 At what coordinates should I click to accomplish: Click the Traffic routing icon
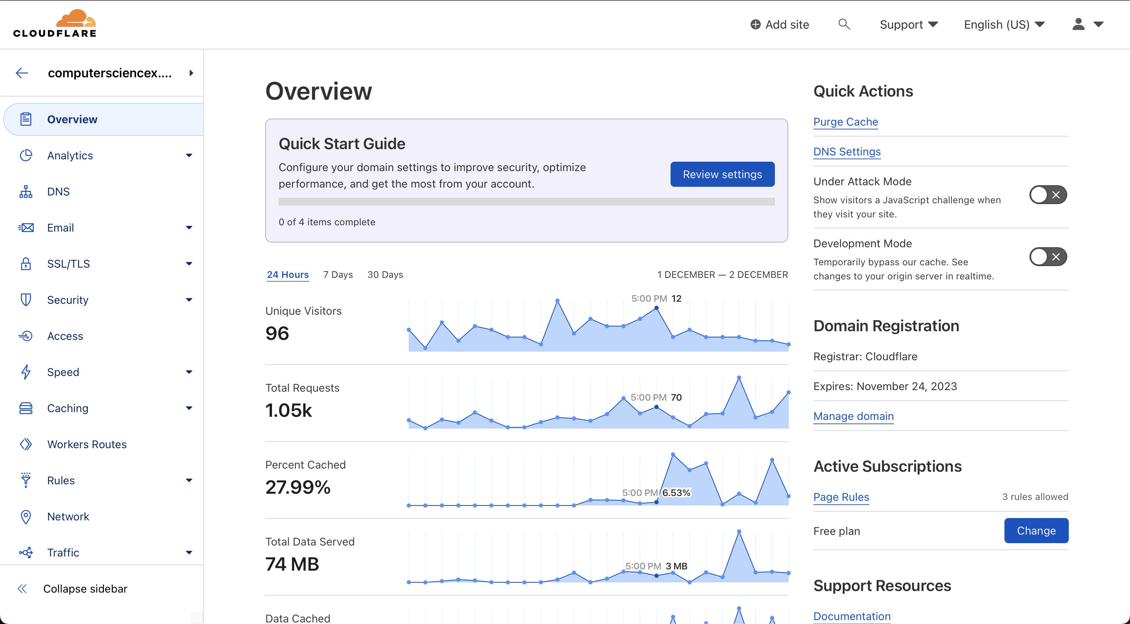[26, 553]
